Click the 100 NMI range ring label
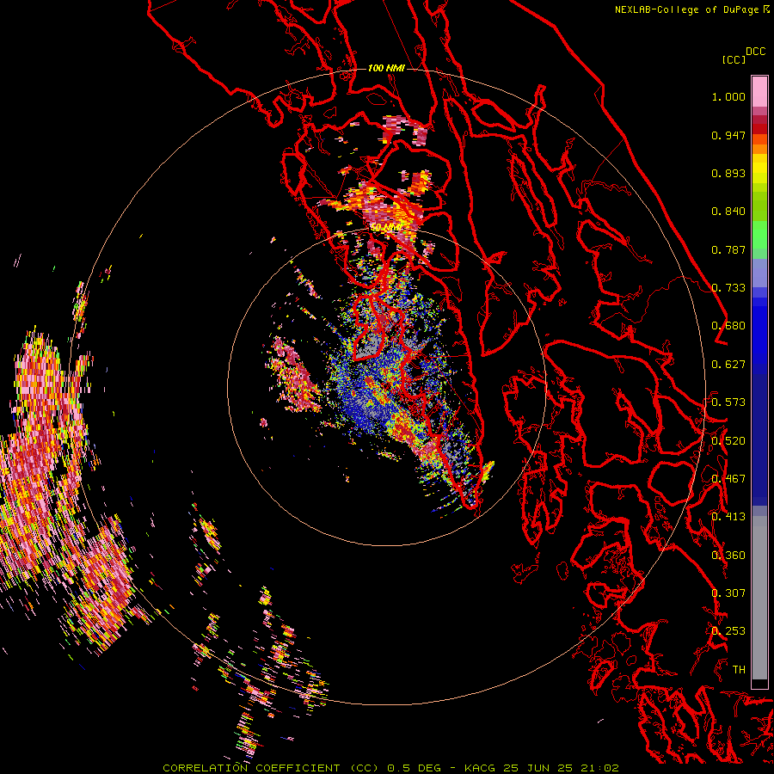 (386, 68)
